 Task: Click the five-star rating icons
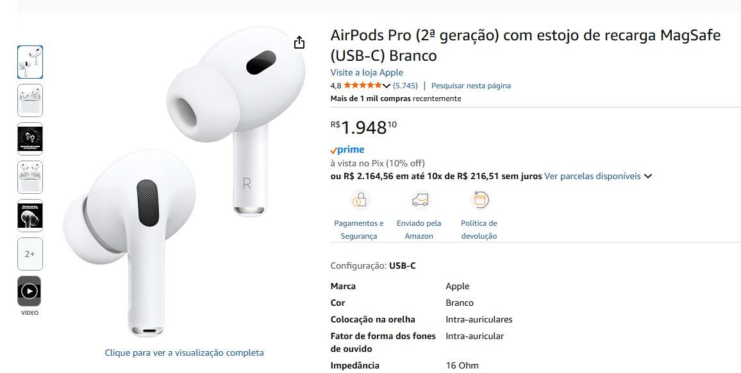click(x=362, y=85)
